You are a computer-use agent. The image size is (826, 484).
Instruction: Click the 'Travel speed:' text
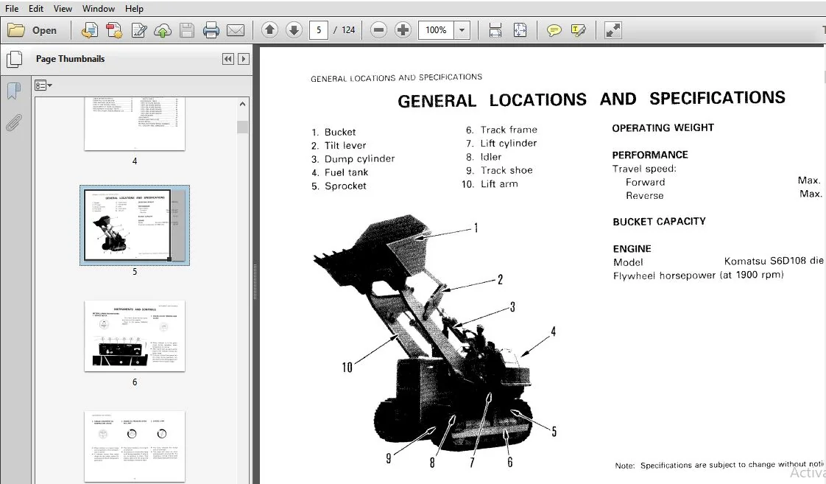pos(644,169)
